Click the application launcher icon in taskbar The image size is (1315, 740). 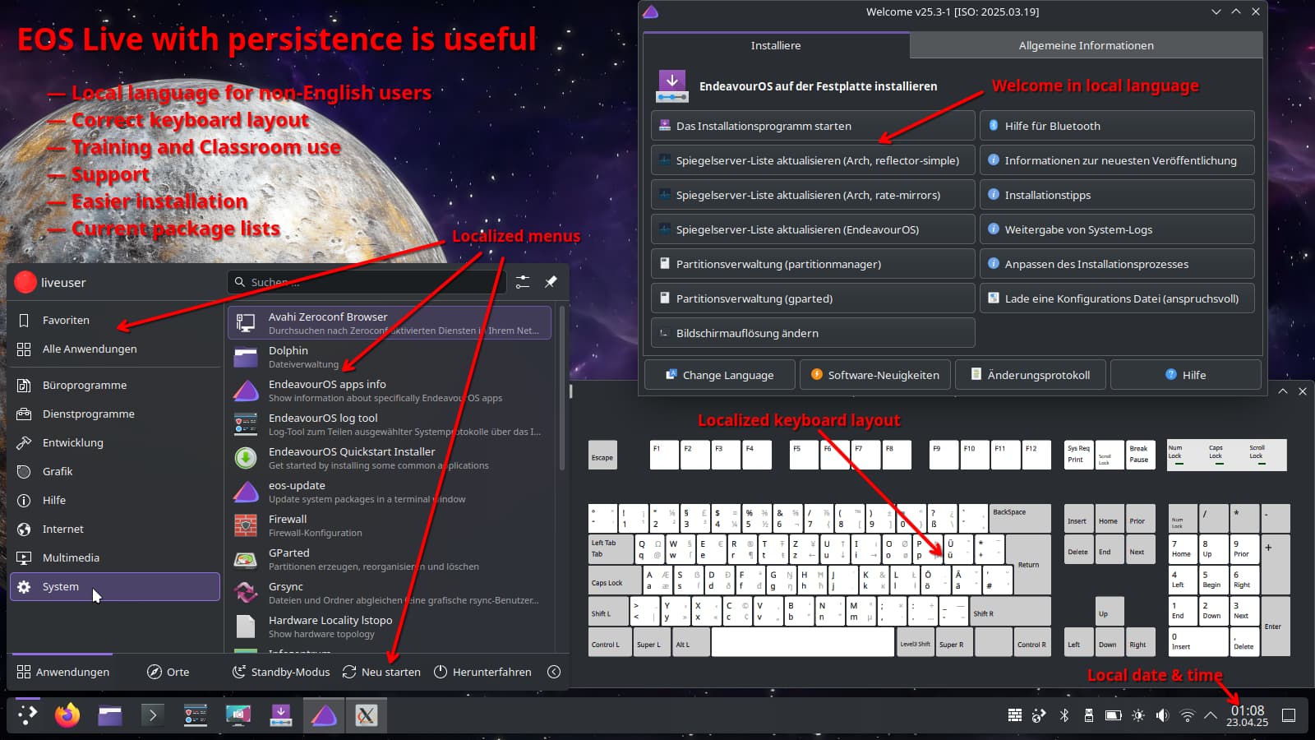click(27, 715)
